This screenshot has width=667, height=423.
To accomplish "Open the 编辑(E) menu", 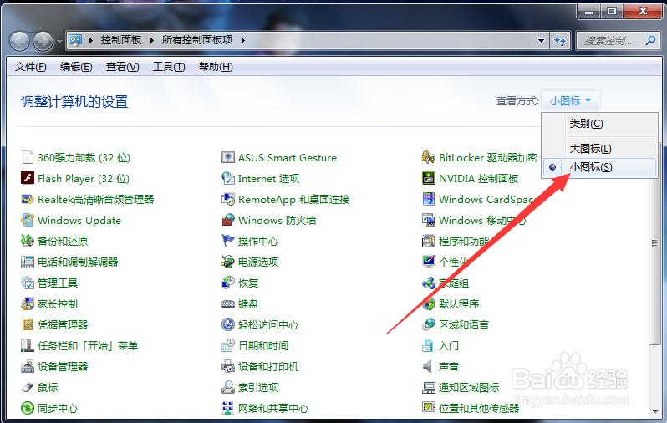I will pyautogui.click(x=76, y=67).
